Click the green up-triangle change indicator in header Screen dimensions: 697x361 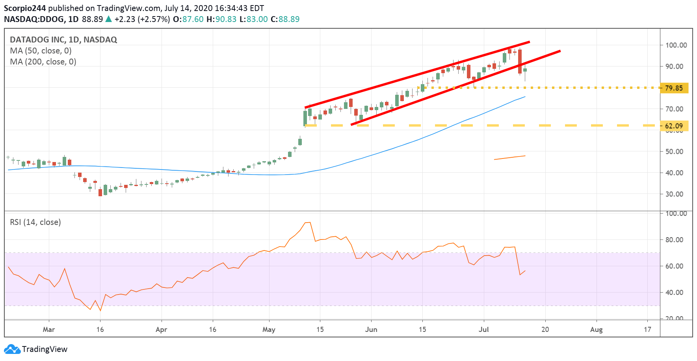point(108,19)
